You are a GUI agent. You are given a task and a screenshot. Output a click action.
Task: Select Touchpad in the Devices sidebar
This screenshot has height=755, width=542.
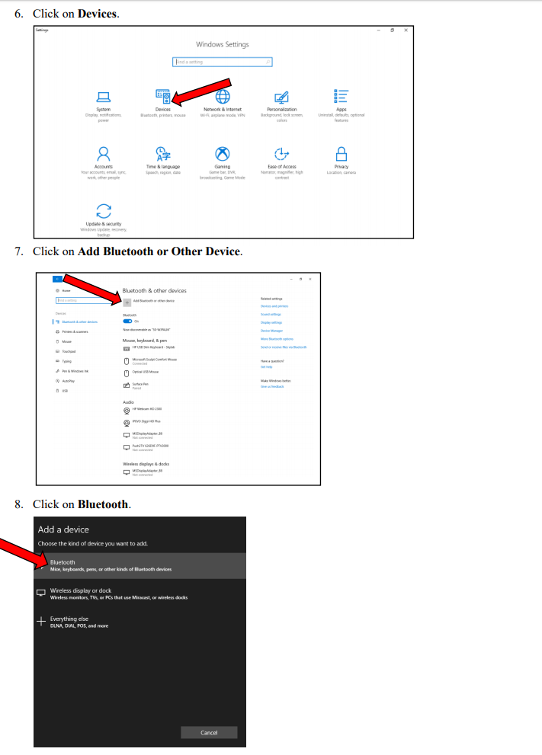67,351
